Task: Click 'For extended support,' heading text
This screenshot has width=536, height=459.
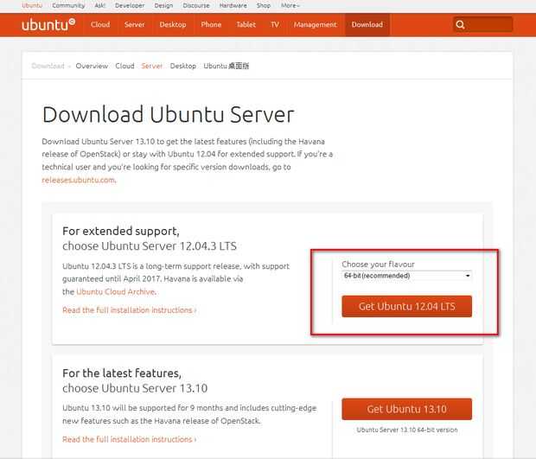Action: tap(121, 232)
